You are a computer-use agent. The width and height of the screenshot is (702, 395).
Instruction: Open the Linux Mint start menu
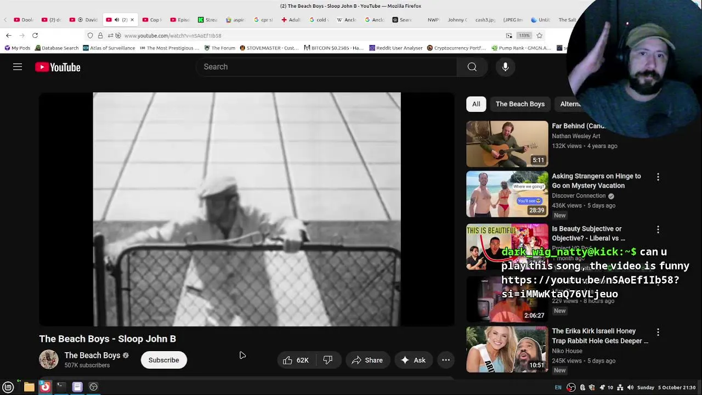pos(8,387)
